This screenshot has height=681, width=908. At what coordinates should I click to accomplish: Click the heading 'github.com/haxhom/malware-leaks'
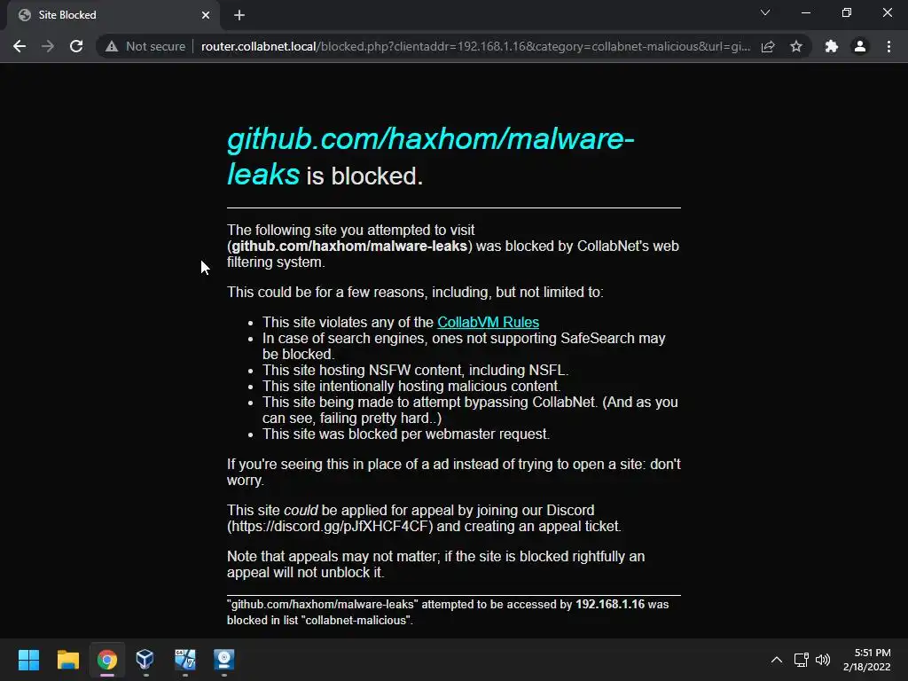(x=430, y=156)
